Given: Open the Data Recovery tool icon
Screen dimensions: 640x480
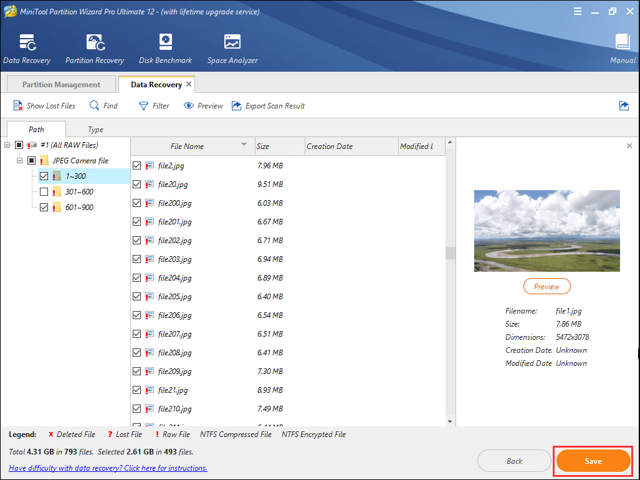Looking at the screenshot, I should pos(27,43).
